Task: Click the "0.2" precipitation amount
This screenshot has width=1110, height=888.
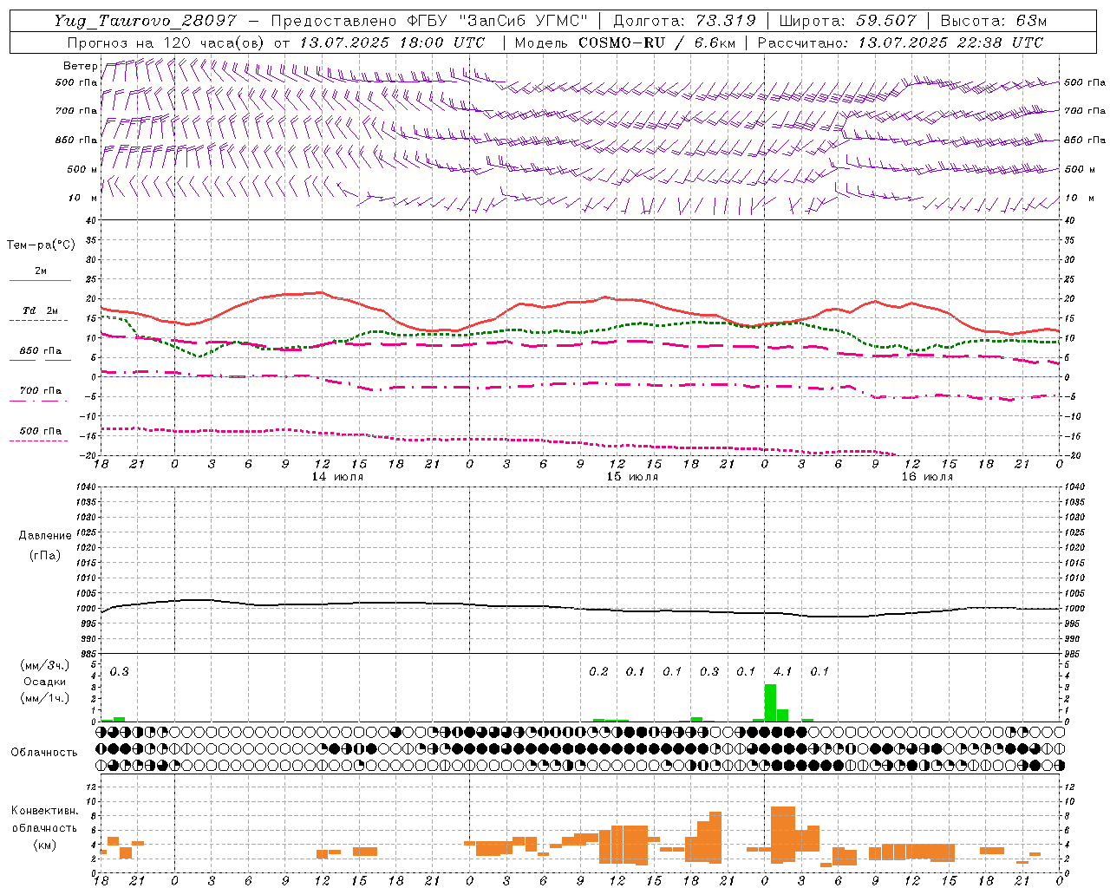Action: 598,671
